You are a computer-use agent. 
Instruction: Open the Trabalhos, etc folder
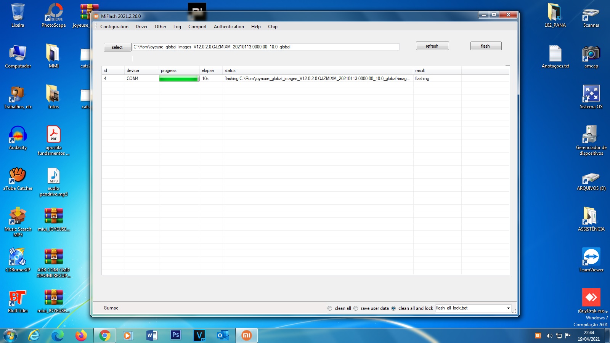click(18, 97)
